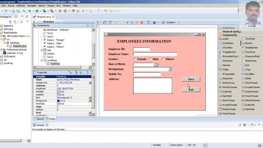Open the Refactor menu
The image size is (263, 148).
[21, 5]
